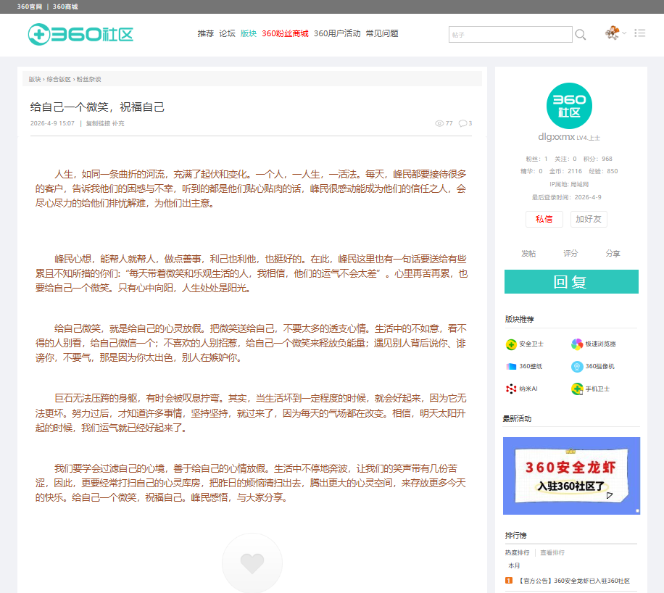This screenshot has height=593, width=664.
Task: Click the 私信 button
Action: point(544,219)
